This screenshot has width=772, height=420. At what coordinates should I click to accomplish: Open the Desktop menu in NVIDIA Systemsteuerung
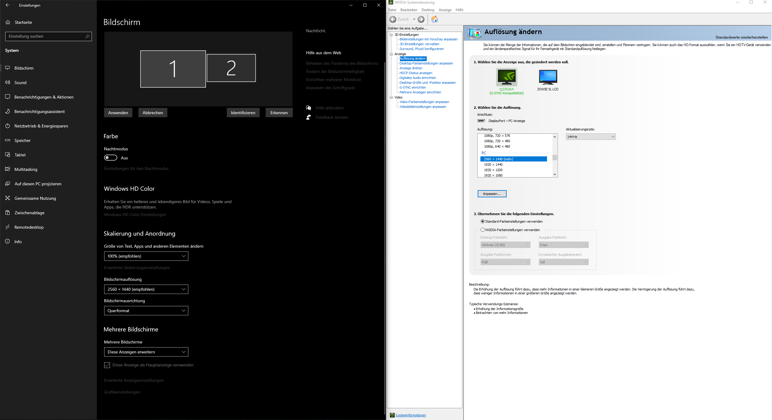click(428, 10)
